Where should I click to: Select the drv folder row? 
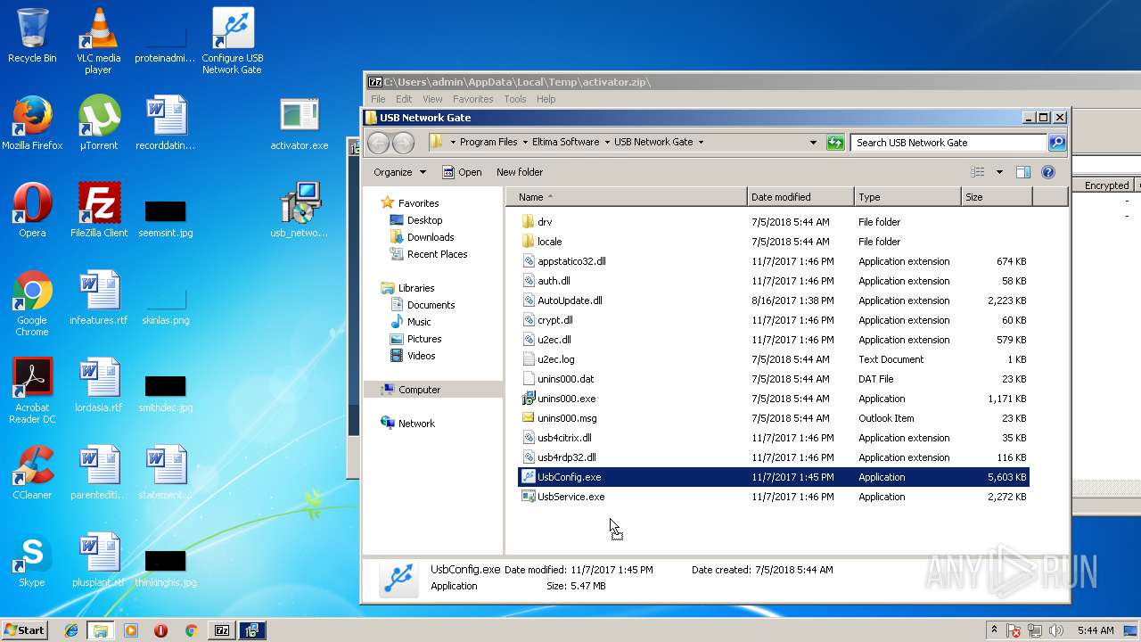(x=774, y=222)
